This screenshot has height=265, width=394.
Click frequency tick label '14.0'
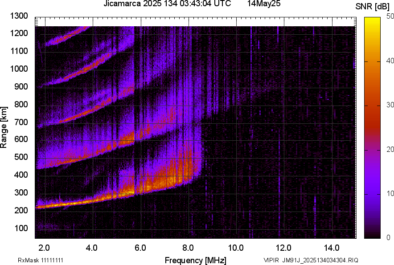coord(332,248)
